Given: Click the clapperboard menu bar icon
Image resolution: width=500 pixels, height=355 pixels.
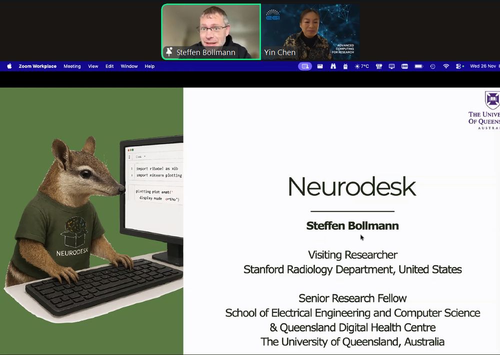Looking at the screenshot, I should click(320, 66).
